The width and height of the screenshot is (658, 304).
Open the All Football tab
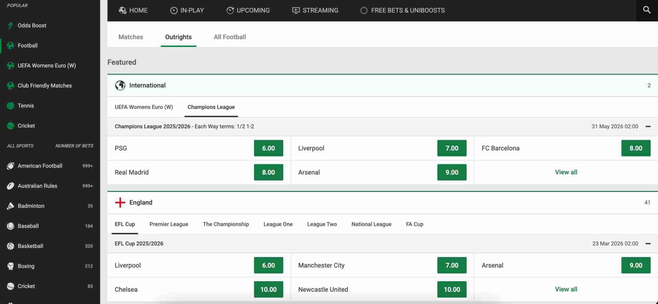coord(230,37)
